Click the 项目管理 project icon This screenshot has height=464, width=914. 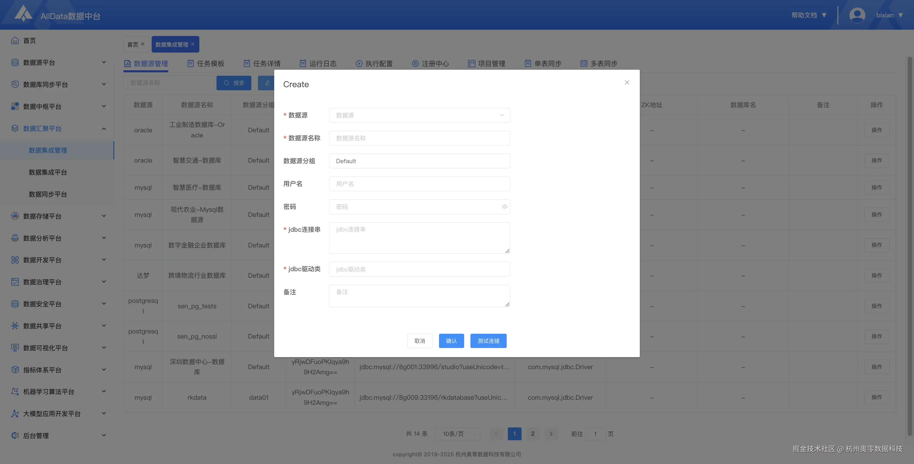point(471,63)
